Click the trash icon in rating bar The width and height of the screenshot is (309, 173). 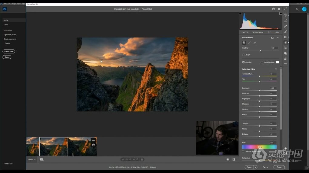(x=142, y=159)
